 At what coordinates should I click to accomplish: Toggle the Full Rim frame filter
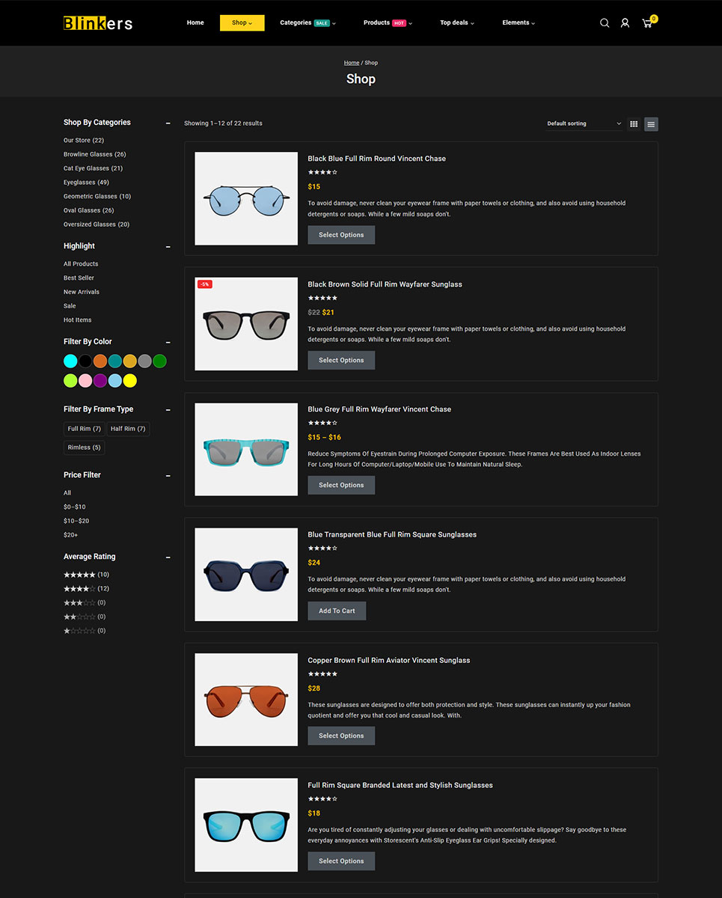pos(84,429)
